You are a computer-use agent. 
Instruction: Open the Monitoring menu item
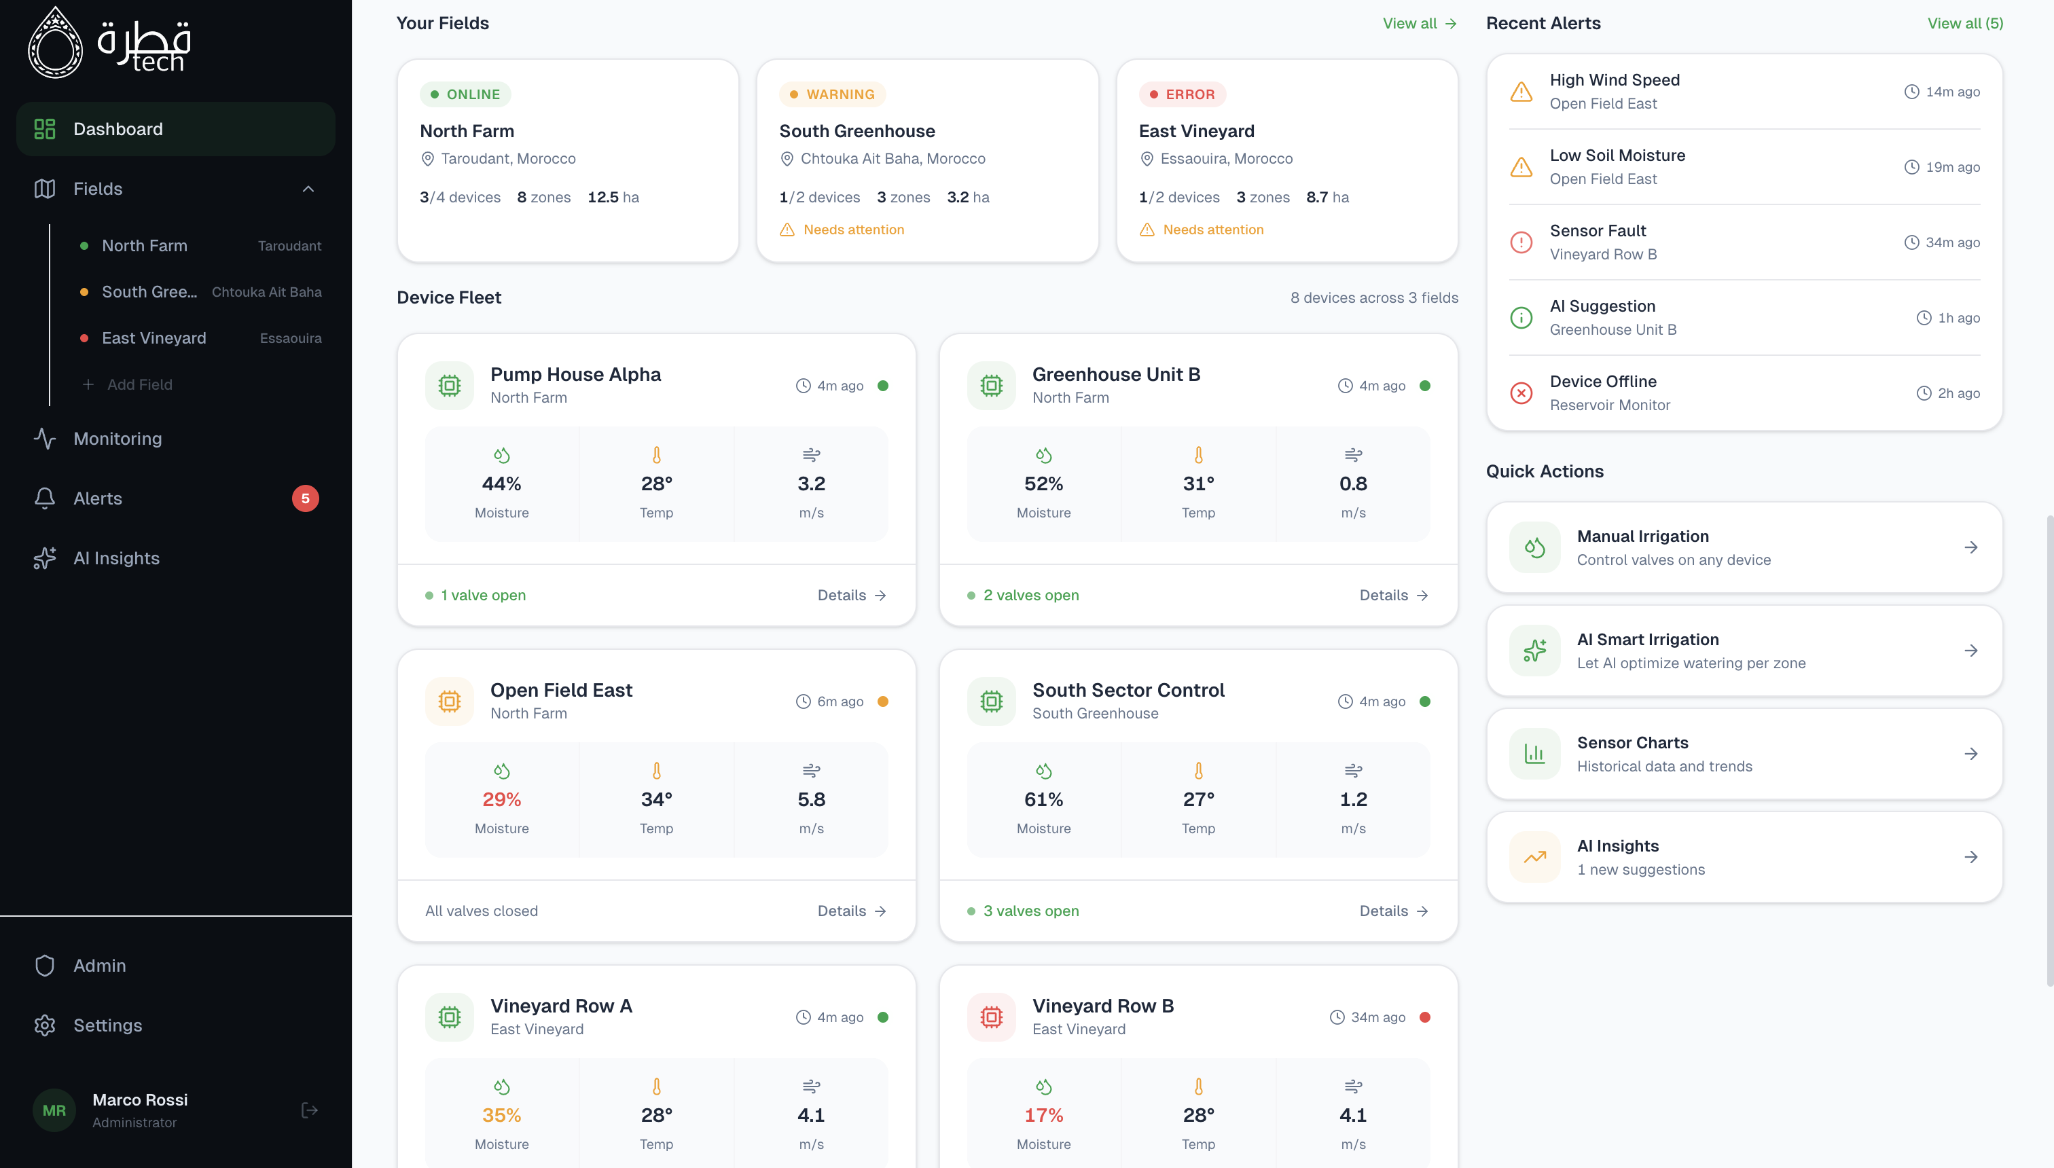click(x=117, y=439)
